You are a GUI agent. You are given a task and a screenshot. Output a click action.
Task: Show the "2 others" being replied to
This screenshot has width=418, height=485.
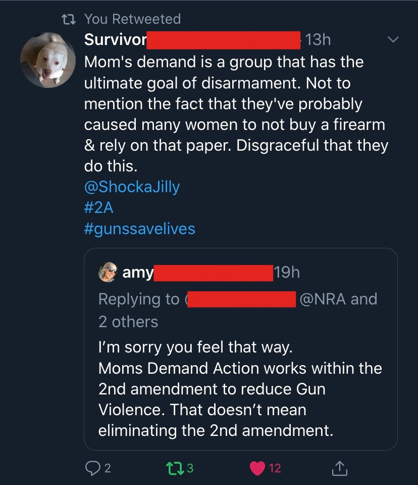(x=128, y=322)
